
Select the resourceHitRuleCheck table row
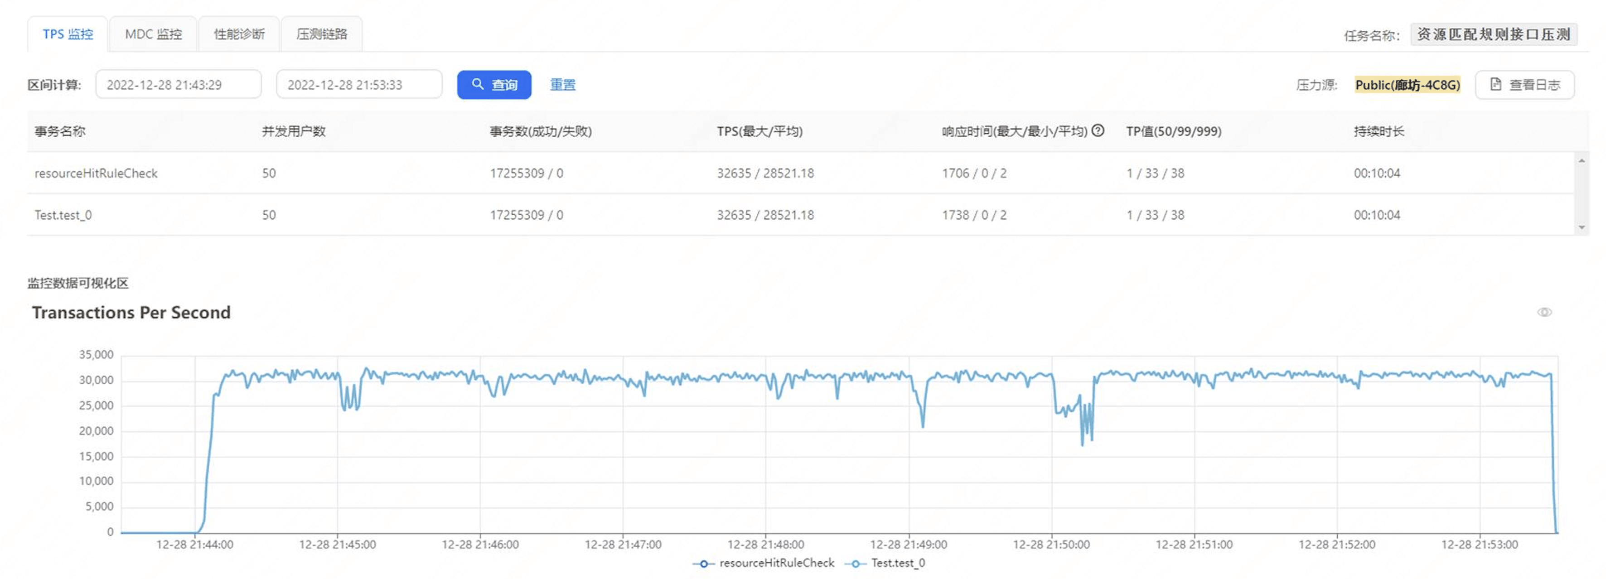click(96, 173)
